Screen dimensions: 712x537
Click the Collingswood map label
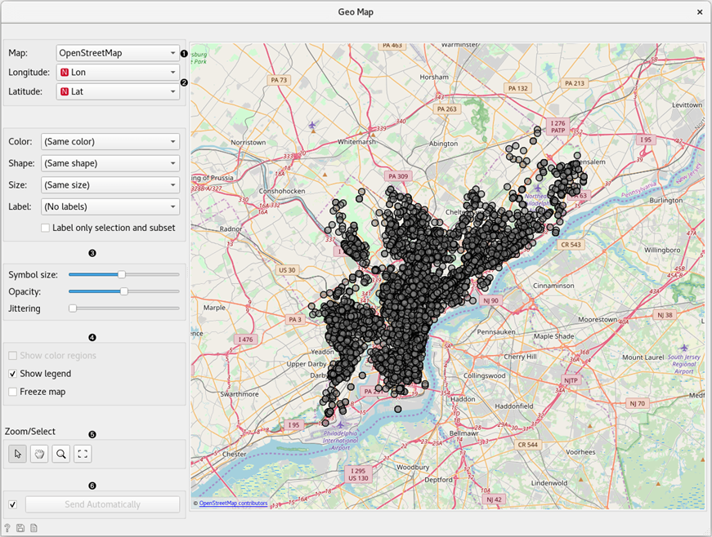[484, 375]
